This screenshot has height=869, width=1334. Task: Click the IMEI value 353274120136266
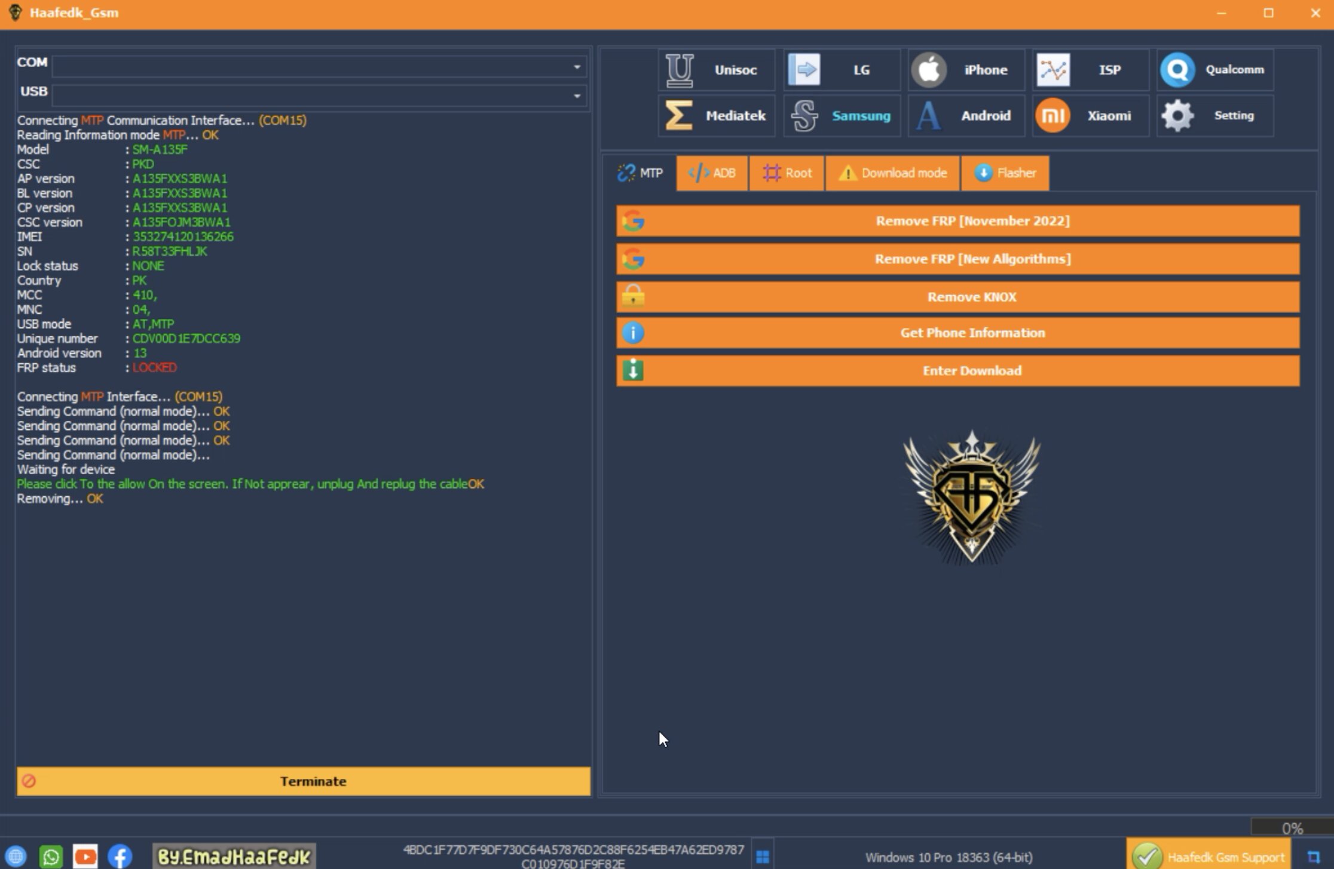pos(183,237)
